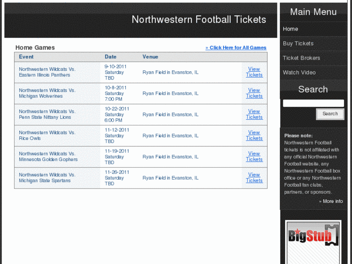This screenshot has width=352, height=264.
Task: View Tickets for Michigan Wolverines game
Action: (254, 93)
